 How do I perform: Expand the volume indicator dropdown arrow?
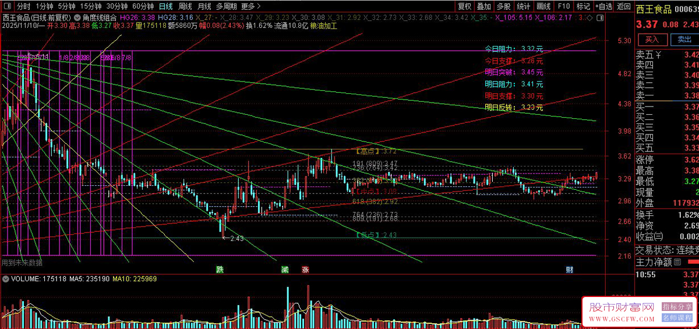pyautogui.click(x=6, y=279)
